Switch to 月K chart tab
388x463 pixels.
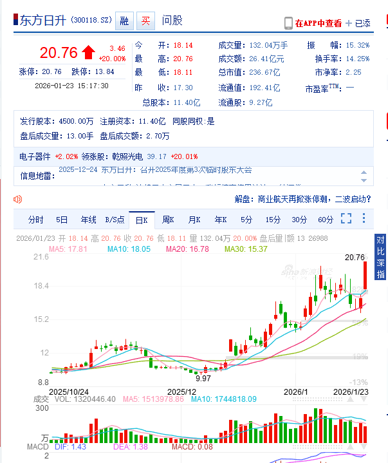[194, 220]
